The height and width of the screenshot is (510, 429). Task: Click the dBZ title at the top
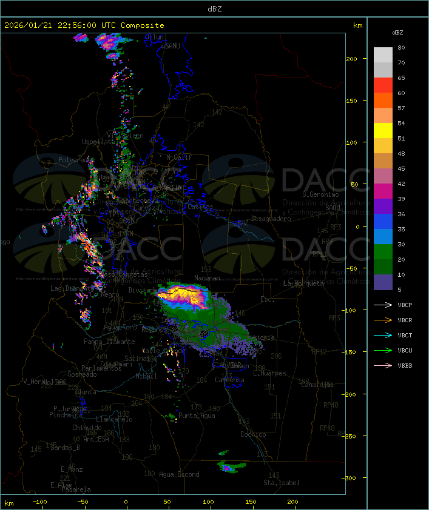(x=215, y=9)
